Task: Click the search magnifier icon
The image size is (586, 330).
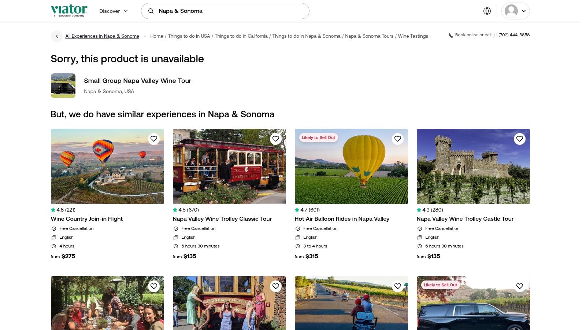Action: 151,11
